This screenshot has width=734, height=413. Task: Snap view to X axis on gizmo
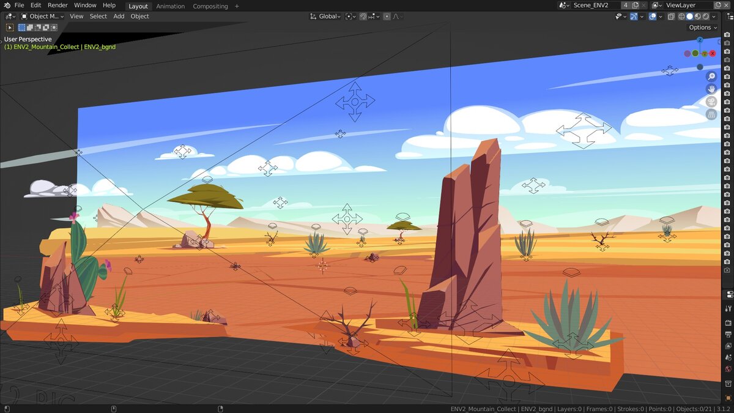pos(713,53)
